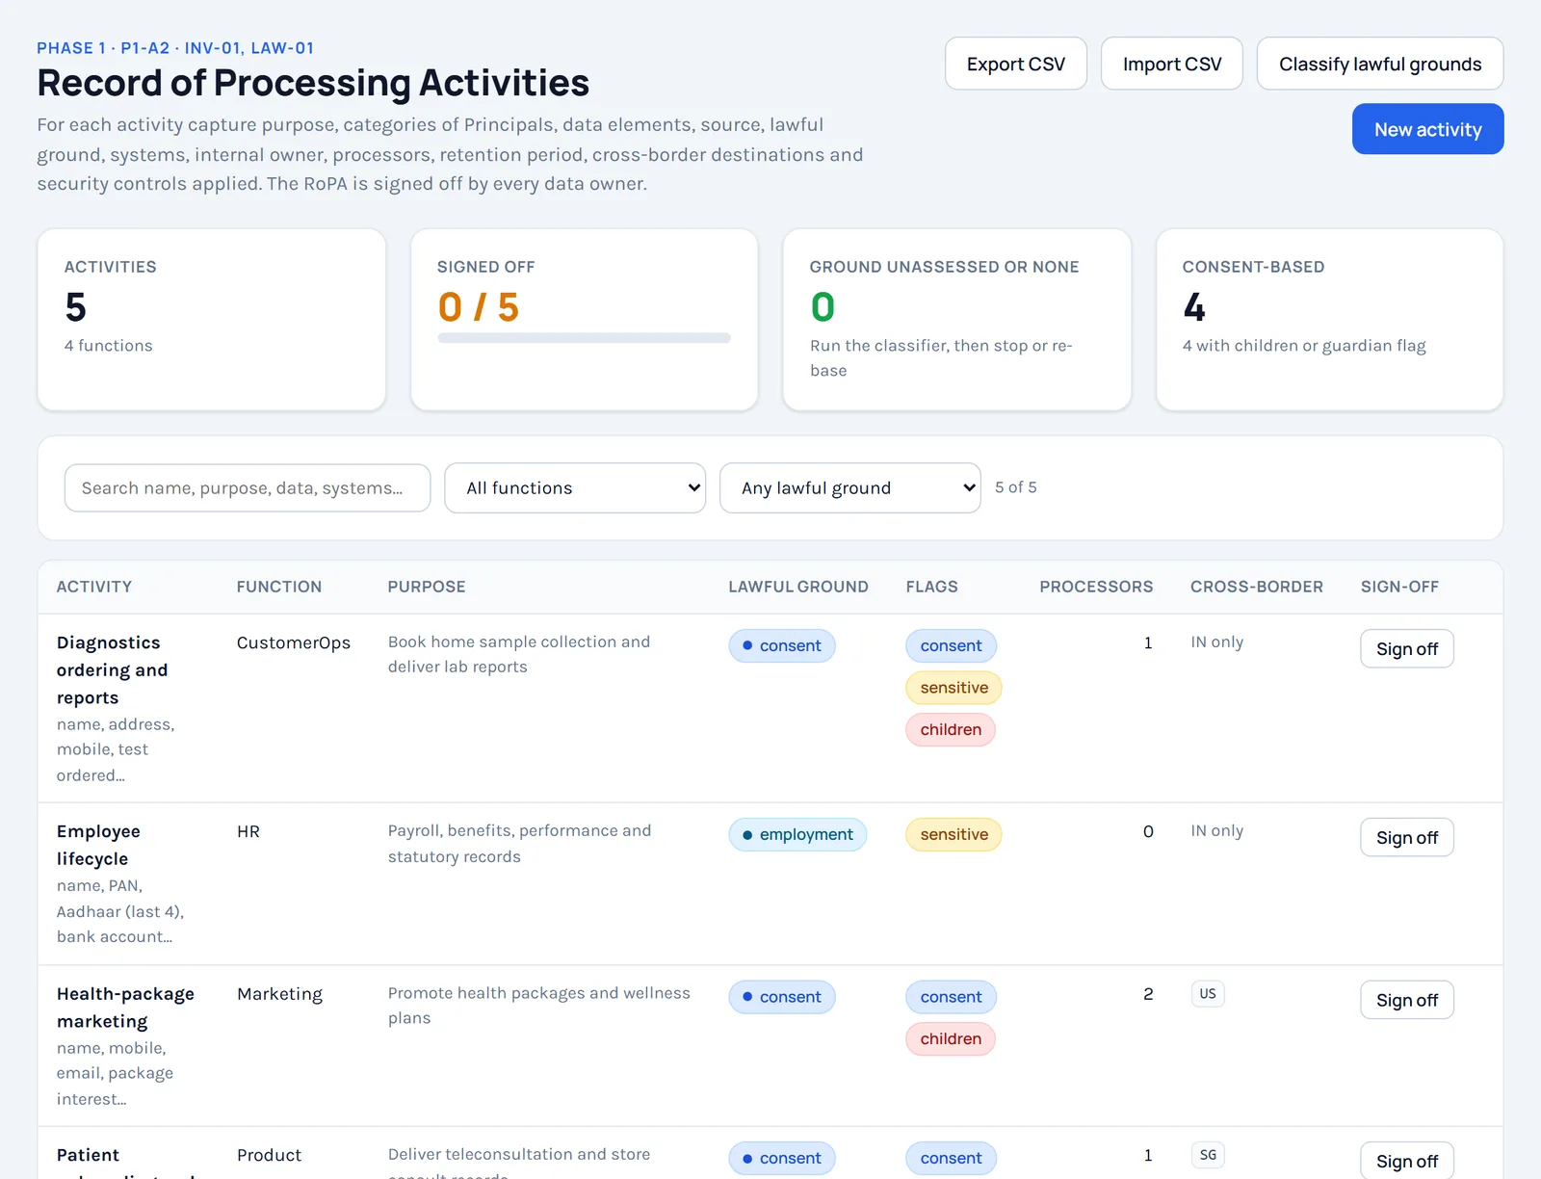Select the Flags column header
Viewport: 1541px width, 1179px height.
(x=932, y=587)
